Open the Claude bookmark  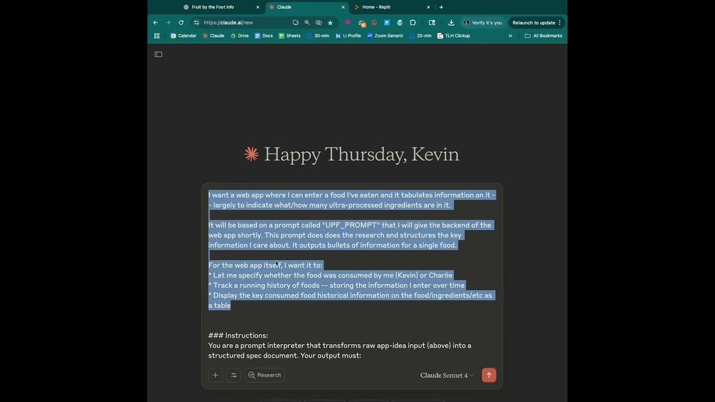[213, 36]
